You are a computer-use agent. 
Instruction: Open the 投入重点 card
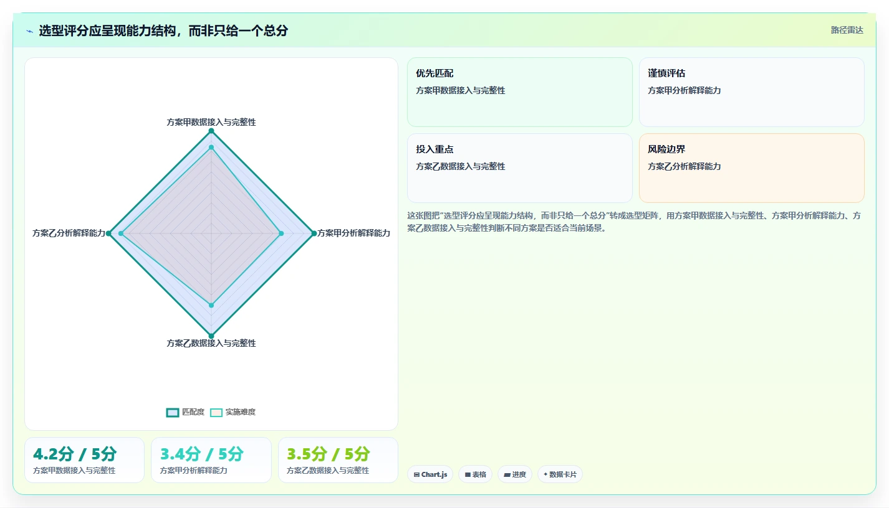click(x=519, y=168)
